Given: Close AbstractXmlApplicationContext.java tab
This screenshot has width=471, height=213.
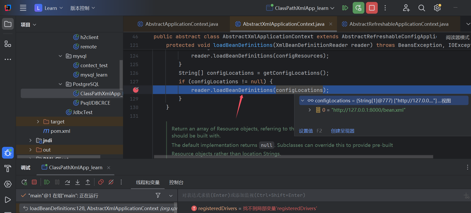Looking at the screenshot, I should tap(331, 24).
